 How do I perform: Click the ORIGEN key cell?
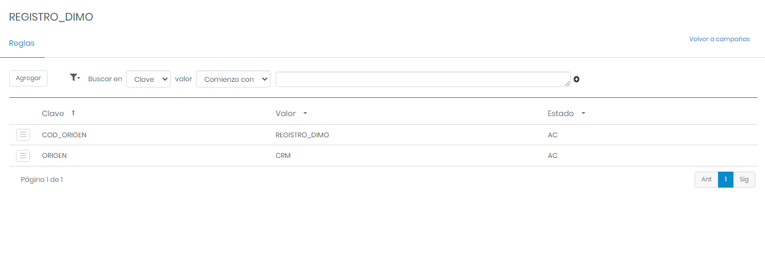(55, 156)
